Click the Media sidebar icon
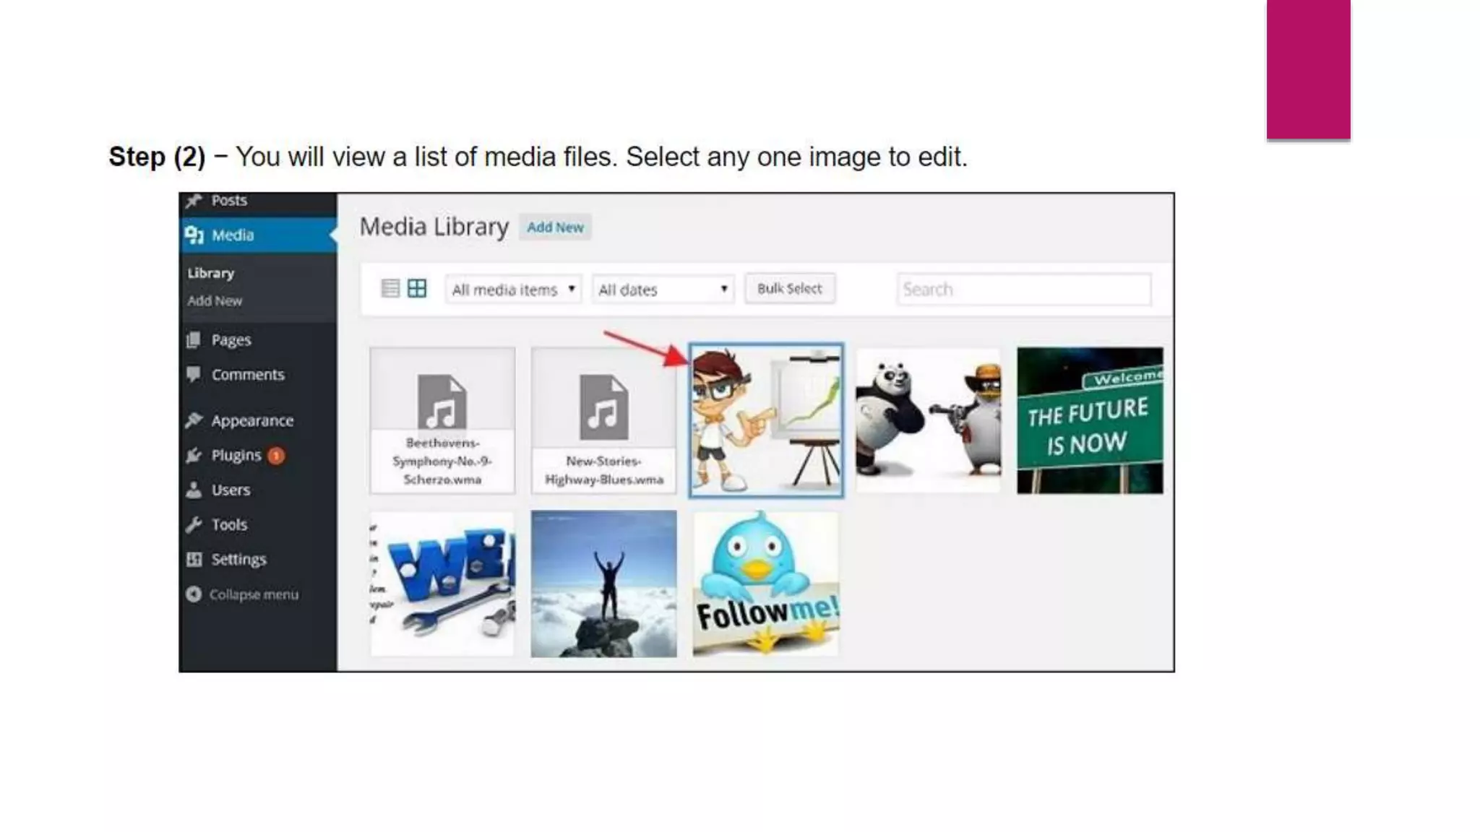1480x832 pixels. click(194, 235)
